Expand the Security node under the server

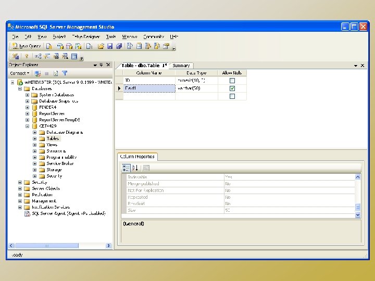[20, 182]
